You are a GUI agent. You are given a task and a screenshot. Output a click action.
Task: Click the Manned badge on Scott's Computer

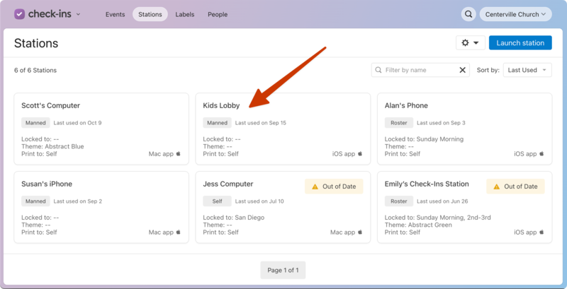[35, 123]
